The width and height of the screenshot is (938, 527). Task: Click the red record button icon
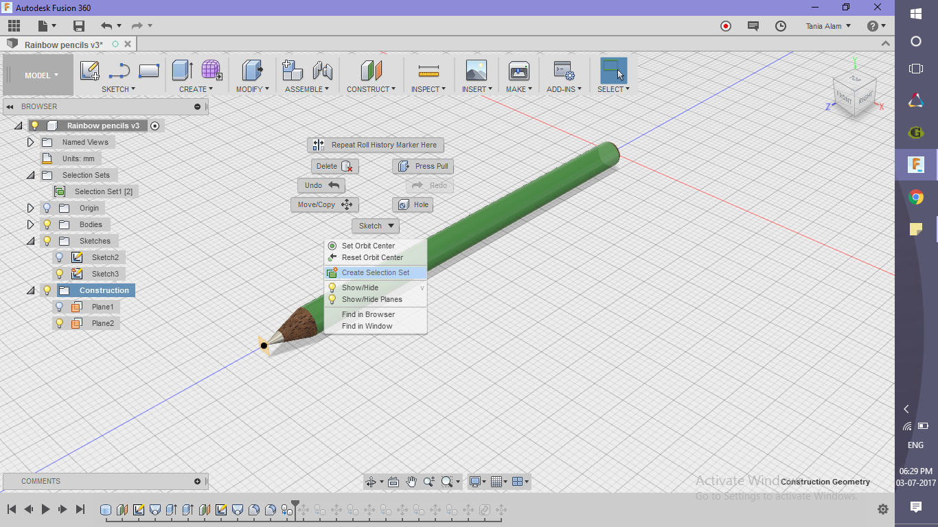726,26
